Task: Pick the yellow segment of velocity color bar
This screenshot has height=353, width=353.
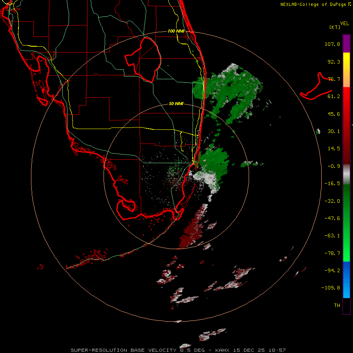Action: (346, 61)
